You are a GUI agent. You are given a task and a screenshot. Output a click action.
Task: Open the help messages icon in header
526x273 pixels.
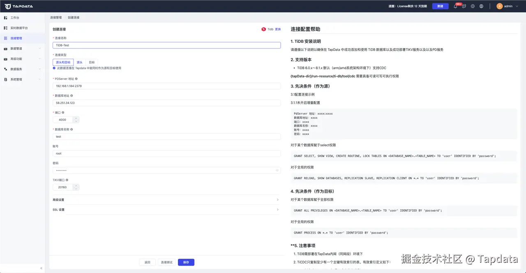pos(464,6)
